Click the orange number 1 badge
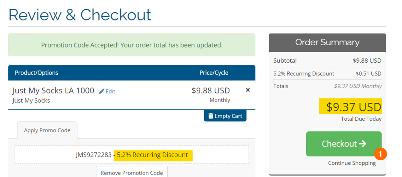Image resolution: width=402 pixels, height=177 pixels. point(381,154)
